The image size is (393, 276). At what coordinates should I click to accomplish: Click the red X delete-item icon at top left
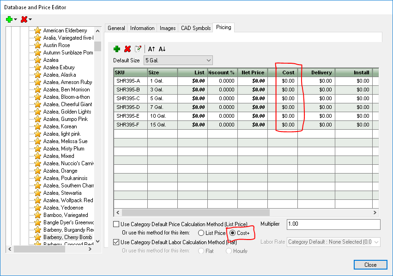[24, 19]
